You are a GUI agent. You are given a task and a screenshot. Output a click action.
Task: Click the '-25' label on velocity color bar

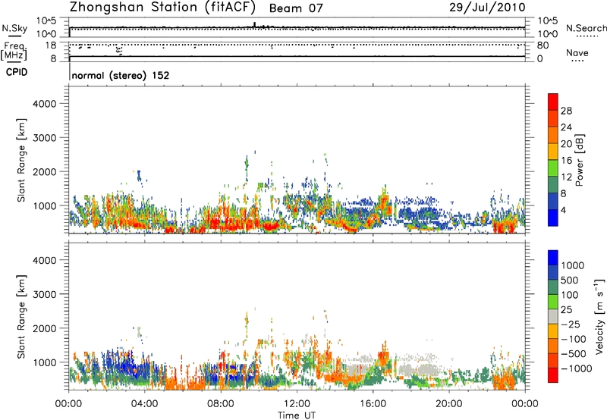click(571, 324)
